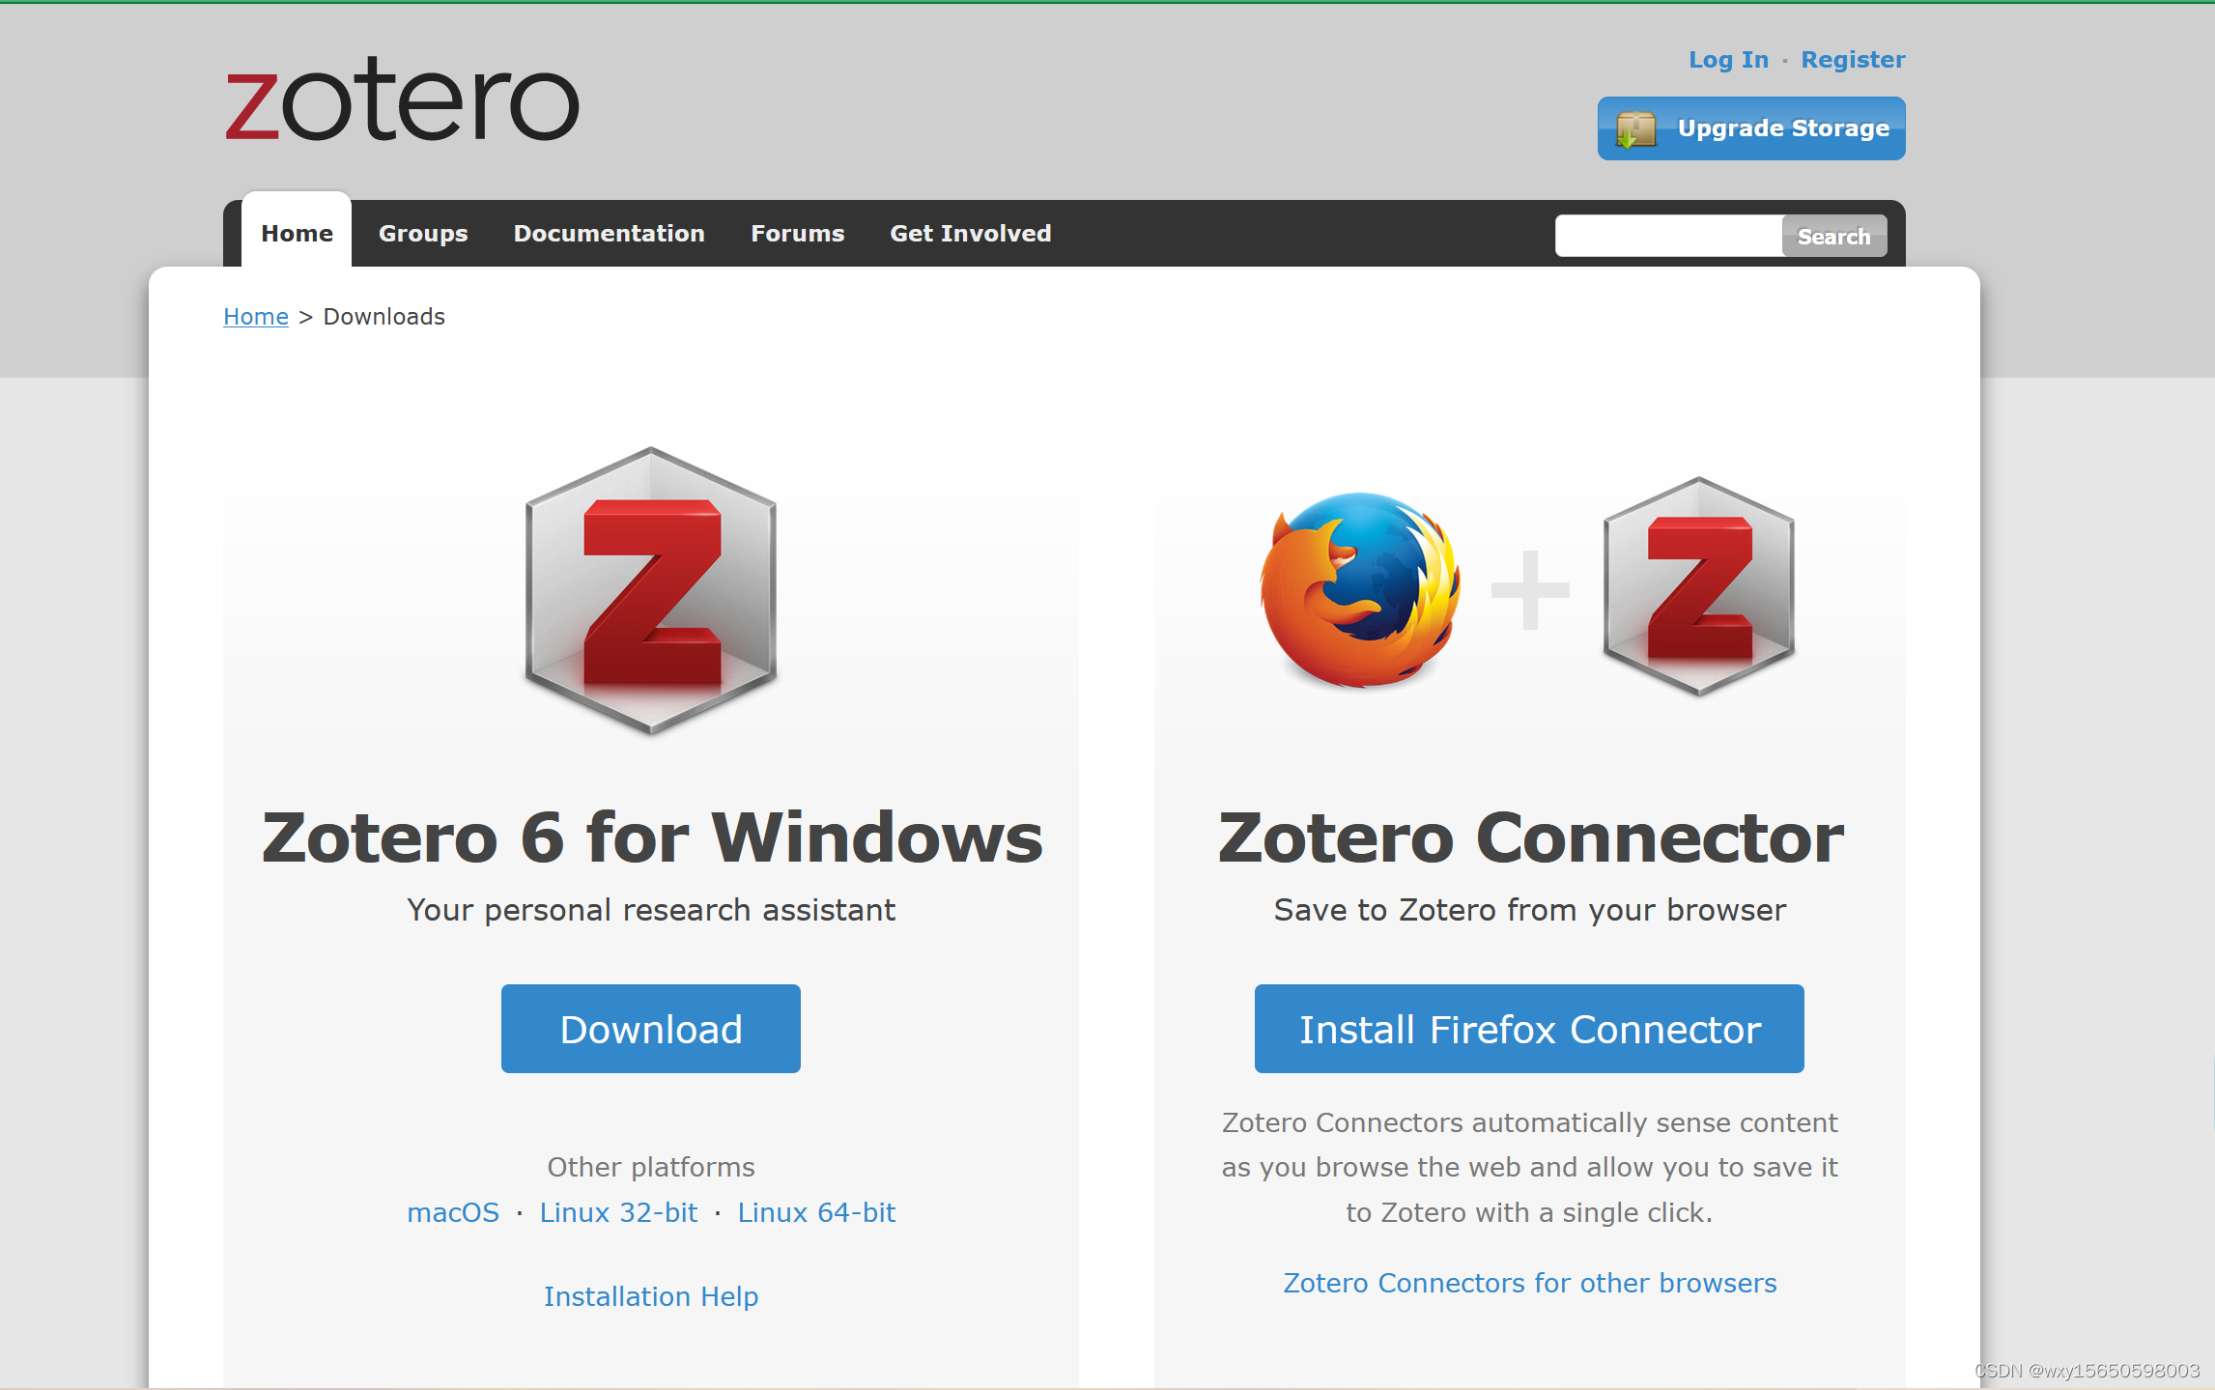Click the macOS platform link

[x=452, y=1212]
